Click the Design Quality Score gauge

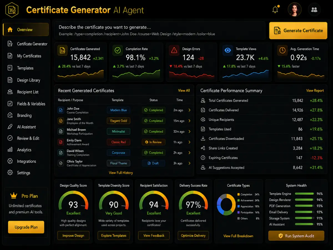[73, 201]
